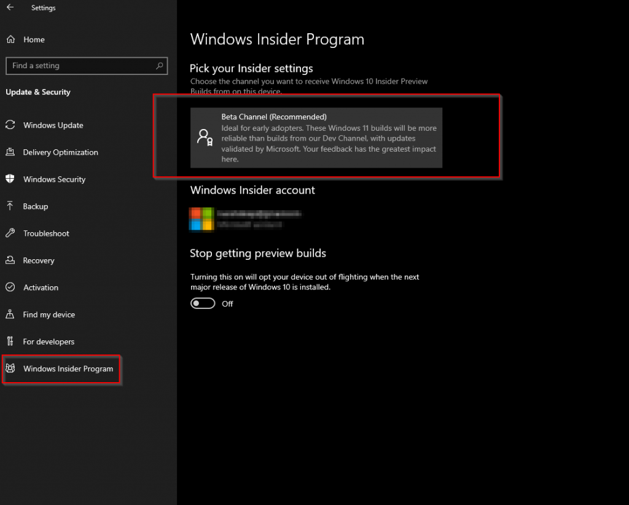The height and width of the screenshot is (505, 629).
Task: Click the Find my device icon
Action: pyautogui.click(x=10, y=314)
